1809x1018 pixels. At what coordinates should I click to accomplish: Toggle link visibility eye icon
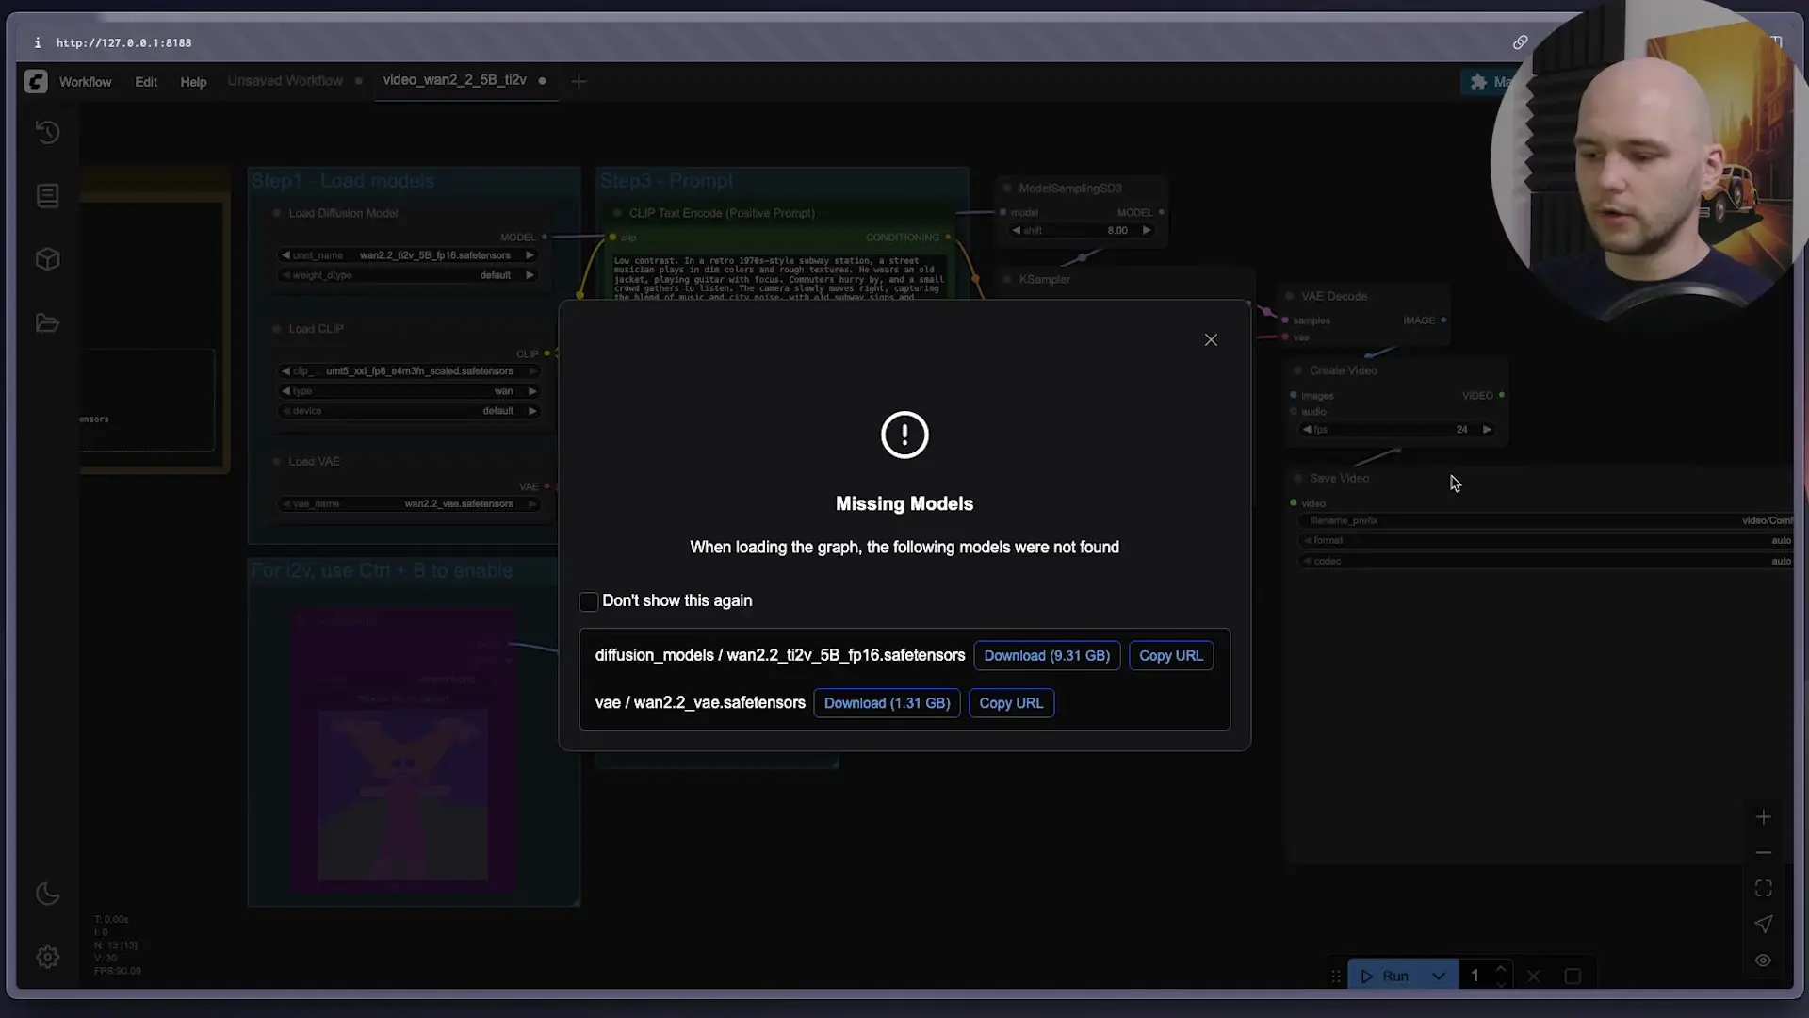(x=1763, y=961)
